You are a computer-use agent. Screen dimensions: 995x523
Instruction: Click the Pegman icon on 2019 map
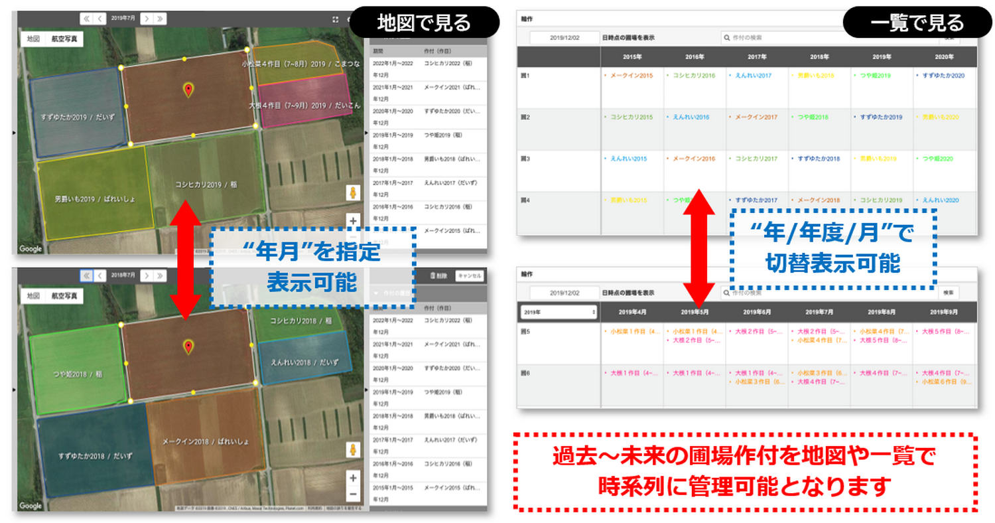coord(354,192)
